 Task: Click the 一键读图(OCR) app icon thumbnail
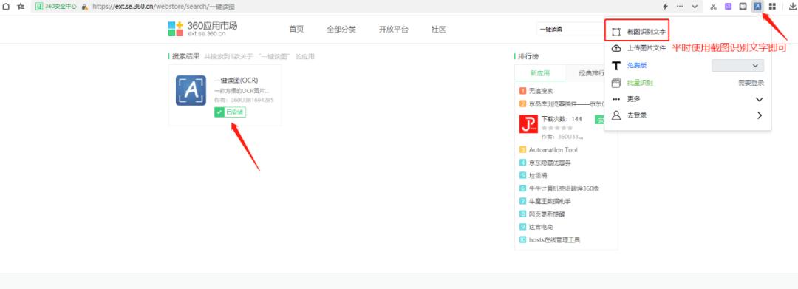(x=191, y=91)
